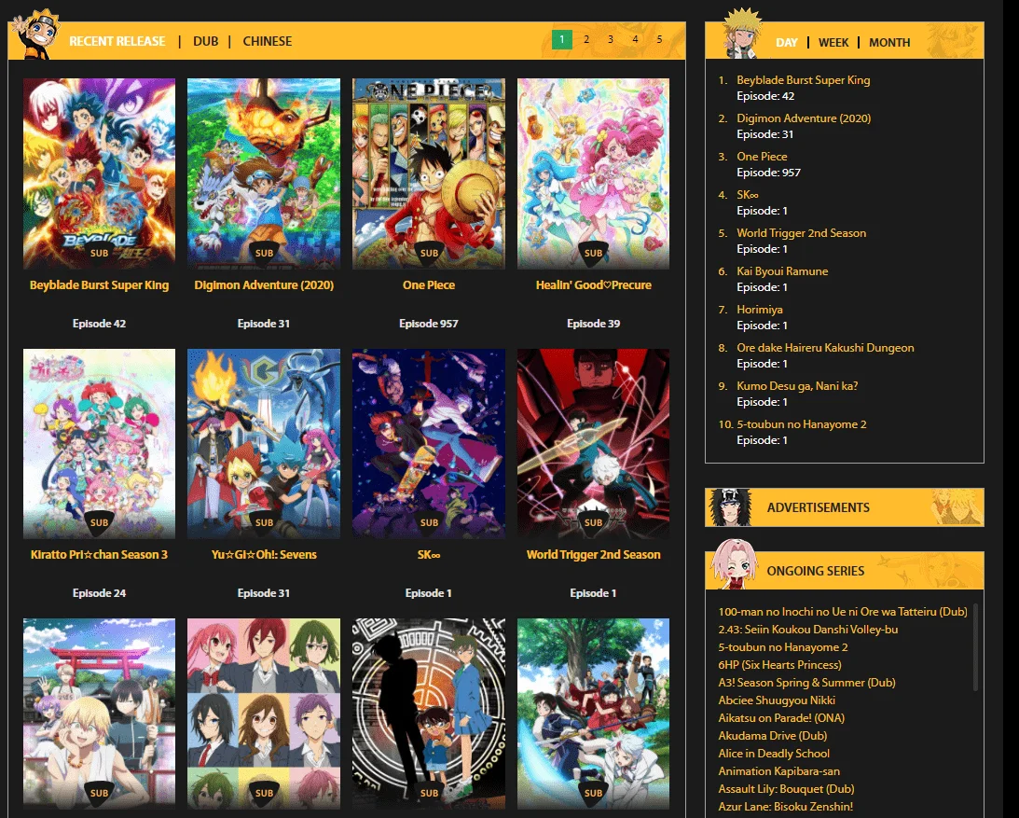
Task: Open 5-toubun no Hanayome 2 ranking entry
Action: pyautogui.click(x=801, y=424)
